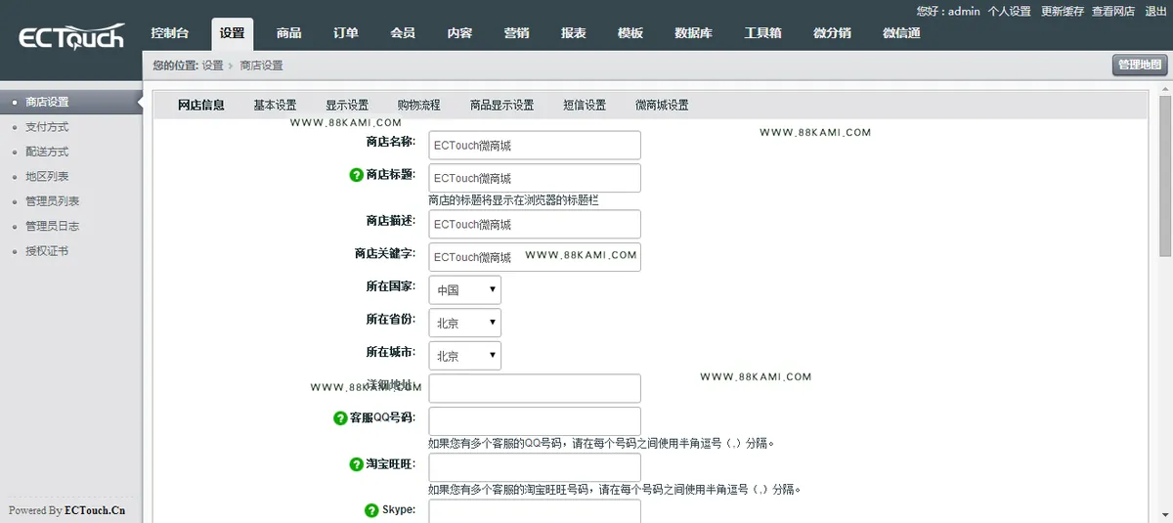This screenshot has height=523, width=1173.
Task: Click the 管理地图 button
Action: pyautogui.click(x=1140, y=65)
